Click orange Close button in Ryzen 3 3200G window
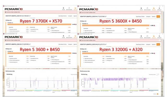This screenshot has width=167, height=97. tap(158, 44)
